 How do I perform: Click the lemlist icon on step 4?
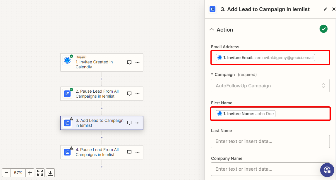point(67,152)
